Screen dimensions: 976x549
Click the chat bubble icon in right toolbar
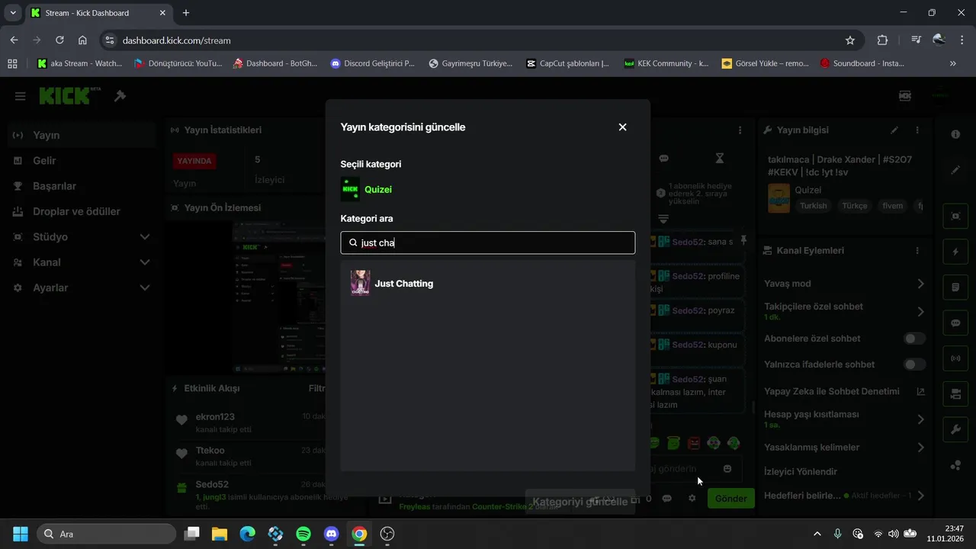[x=955, y=323]
